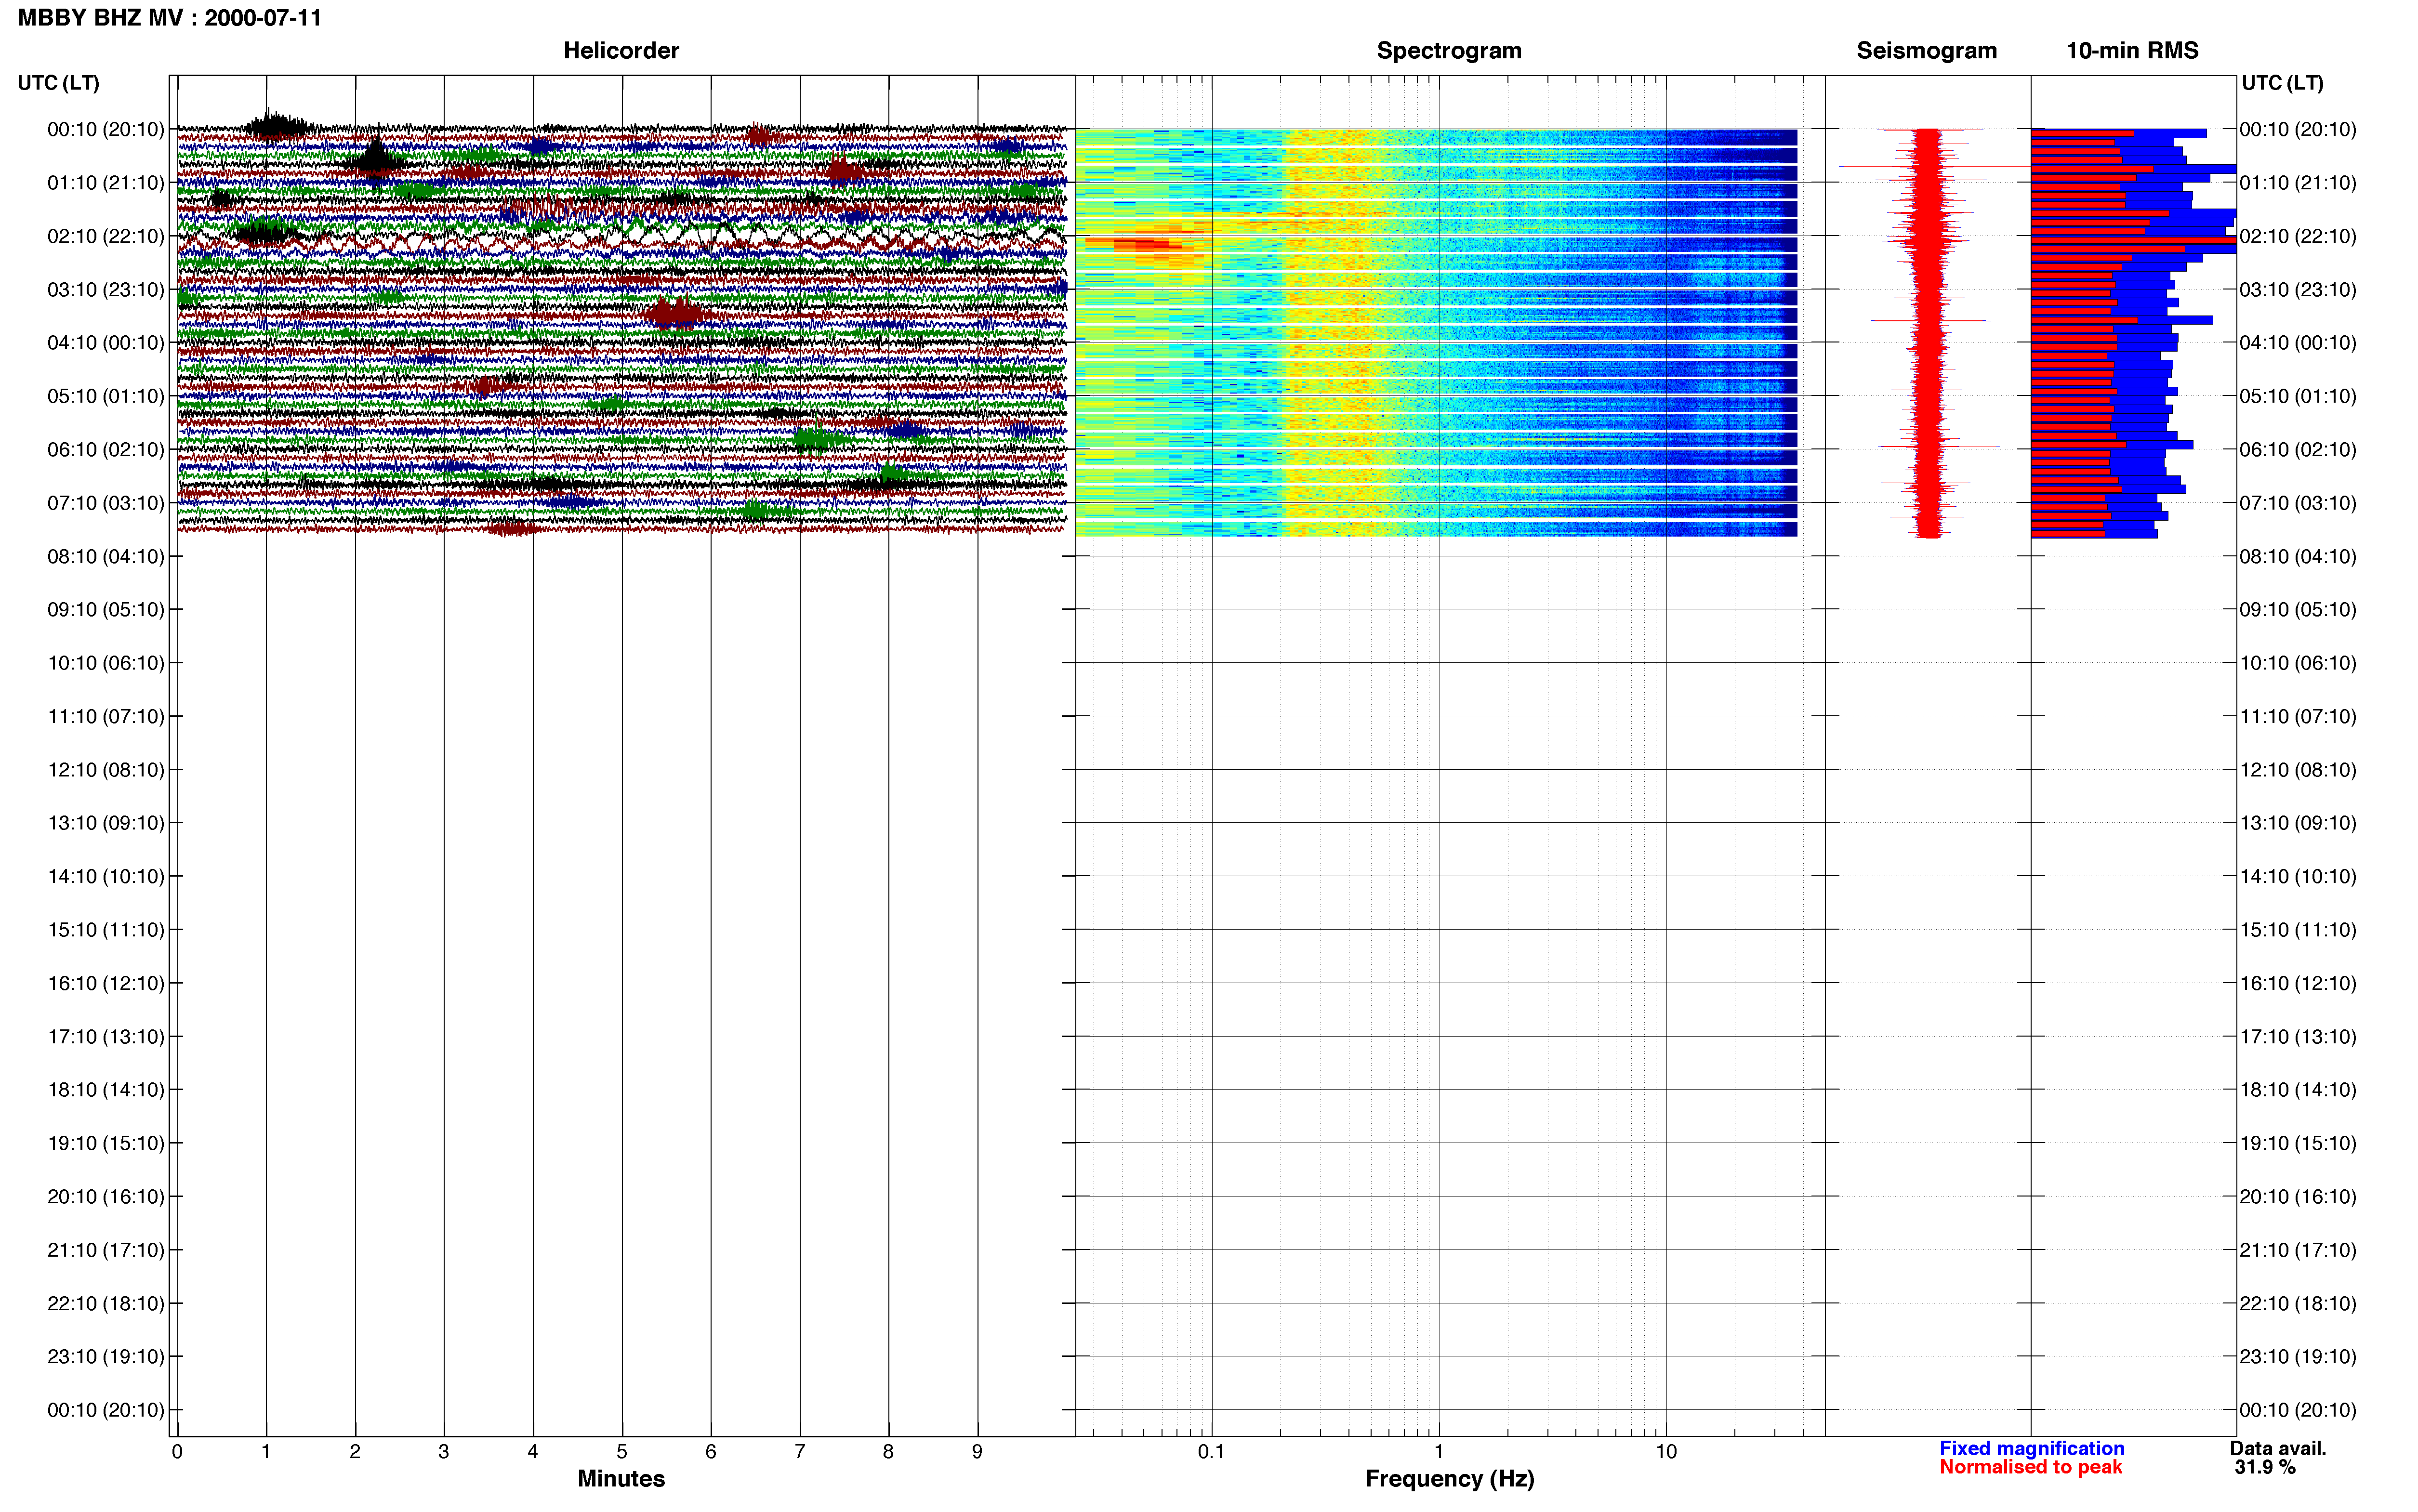Click the left 23:10 (19:10) time label
2418x1512 pixels.
[106, 1357]
